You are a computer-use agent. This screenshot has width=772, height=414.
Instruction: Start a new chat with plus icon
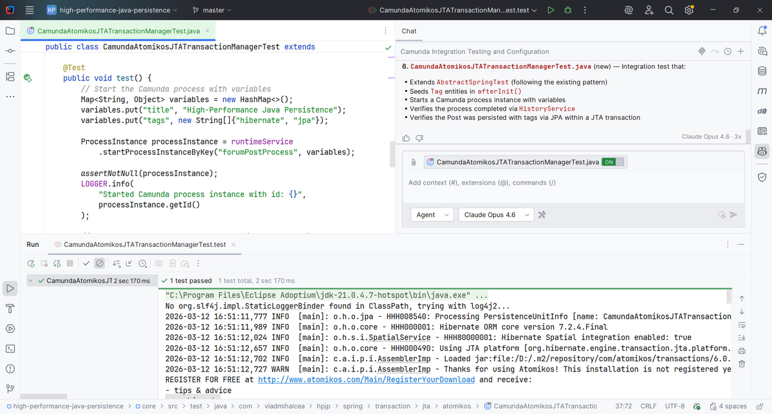(740, 51)
